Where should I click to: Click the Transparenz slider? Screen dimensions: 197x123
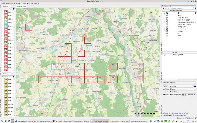point(183,6)
